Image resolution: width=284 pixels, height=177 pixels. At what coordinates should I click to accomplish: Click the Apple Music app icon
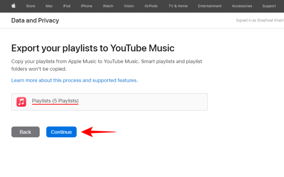(x=21, y=102)
